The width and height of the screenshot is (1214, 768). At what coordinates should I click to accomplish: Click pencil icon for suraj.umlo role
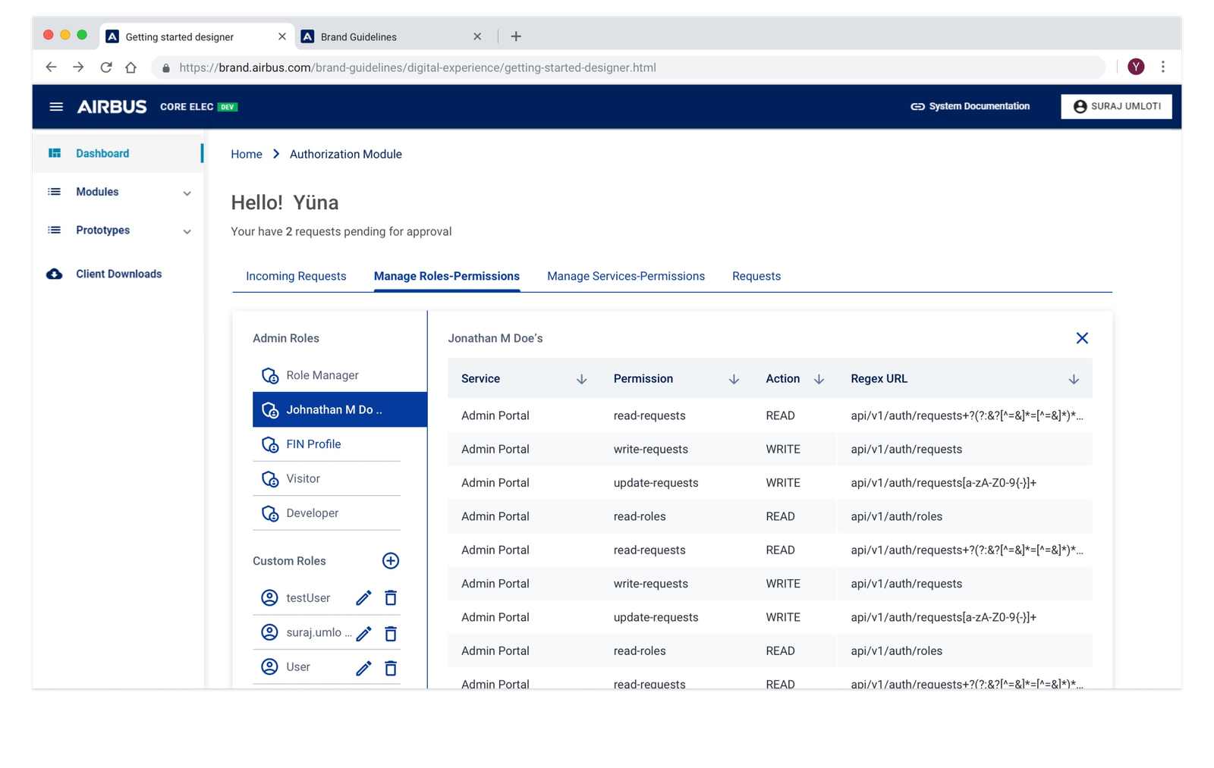click(x=363, y=634)
